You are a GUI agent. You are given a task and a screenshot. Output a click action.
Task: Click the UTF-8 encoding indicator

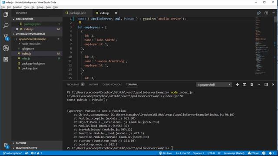coord(211,153)
